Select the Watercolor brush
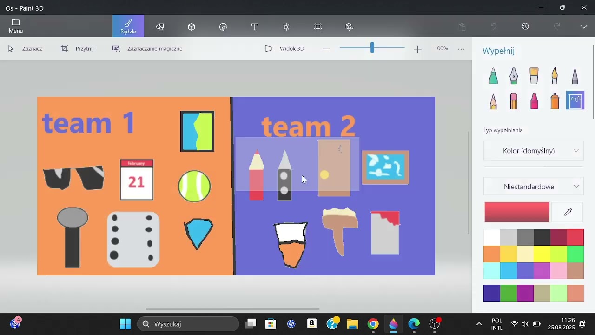Screen dimensions: 595x335 click(x=555, y=76)
